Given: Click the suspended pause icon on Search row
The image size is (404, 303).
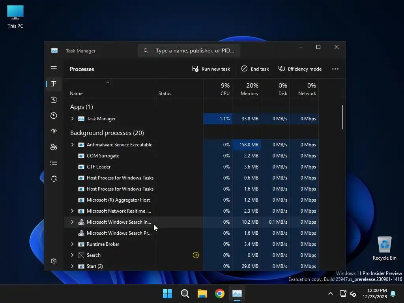Looking at the screenshot, I should (x=196, y=255).
